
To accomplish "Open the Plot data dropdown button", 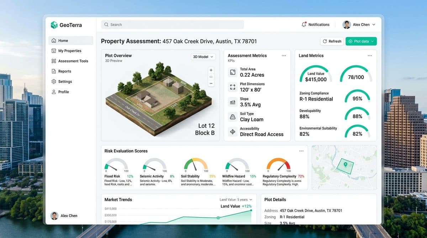I will click(361, 41).
